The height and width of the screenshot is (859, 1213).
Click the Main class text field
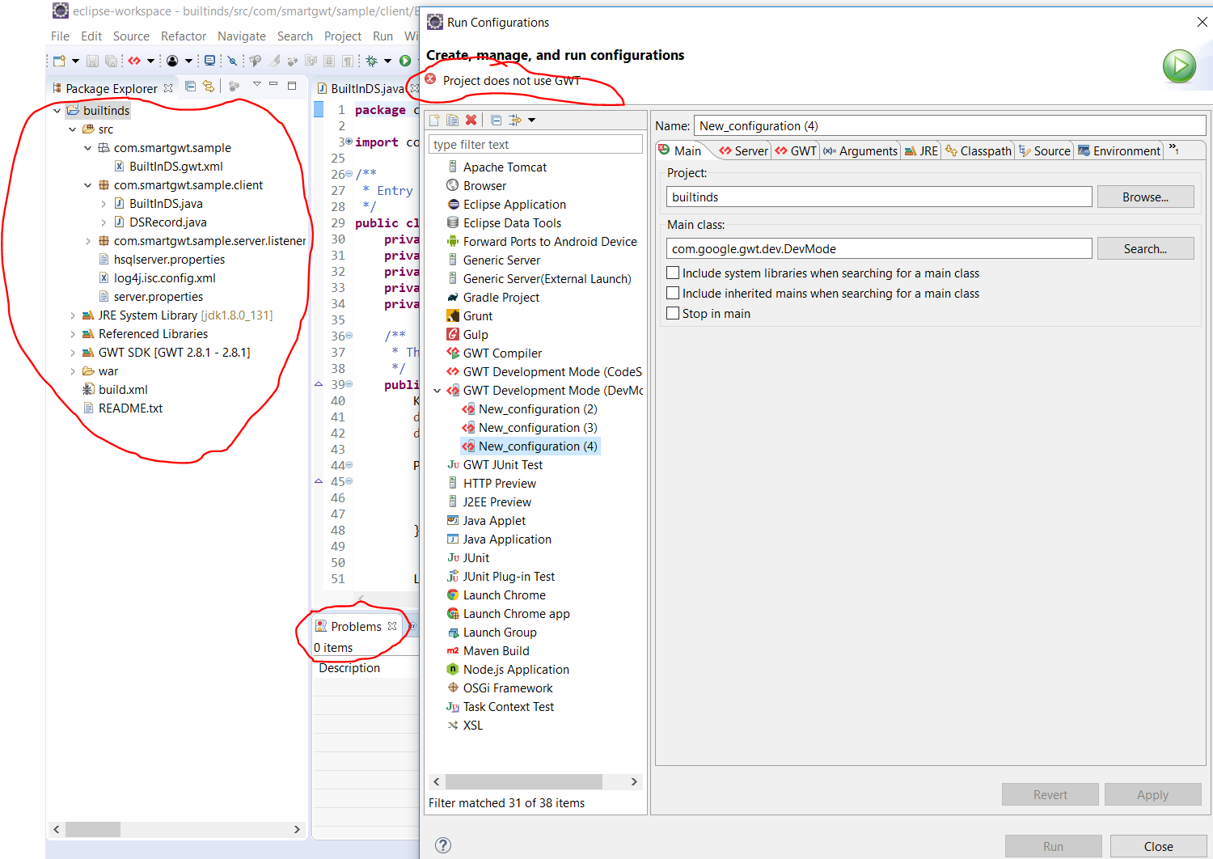[879, 248]
